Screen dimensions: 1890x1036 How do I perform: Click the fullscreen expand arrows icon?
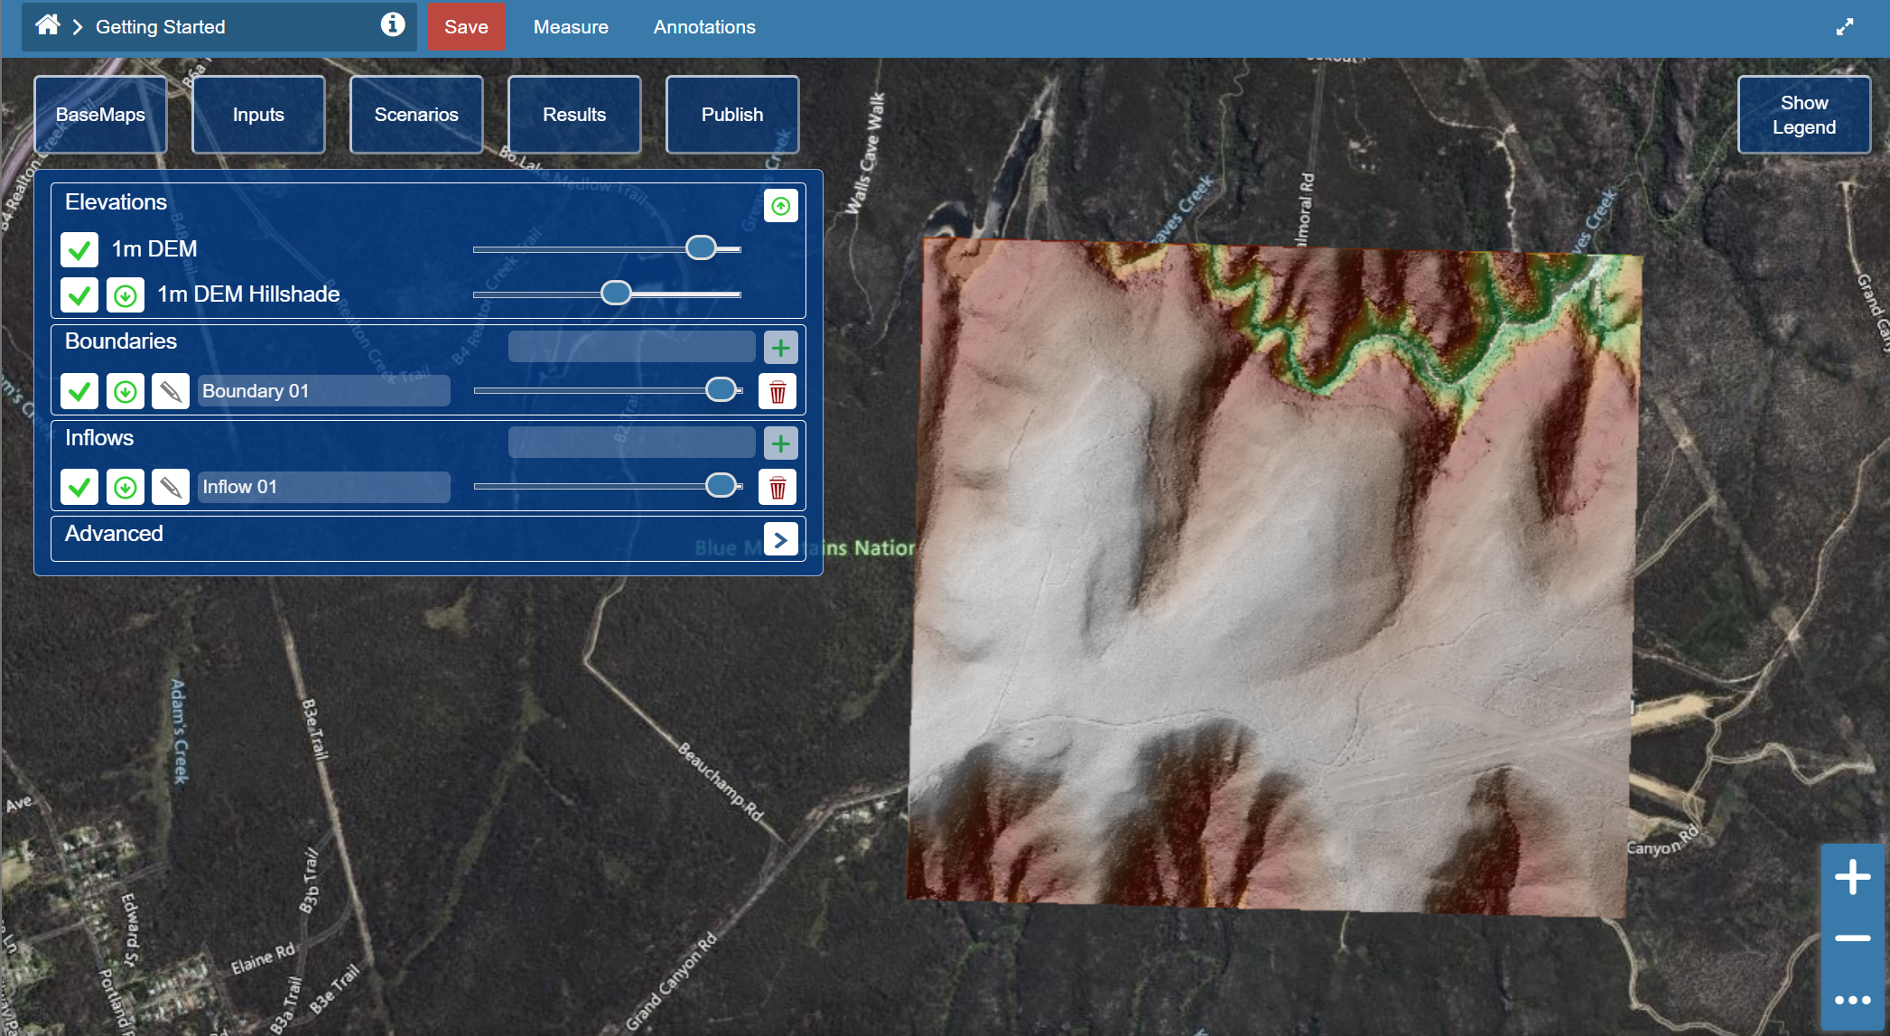1844,27
